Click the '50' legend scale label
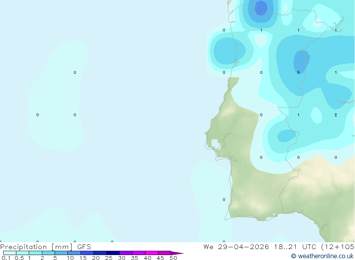 174,258
